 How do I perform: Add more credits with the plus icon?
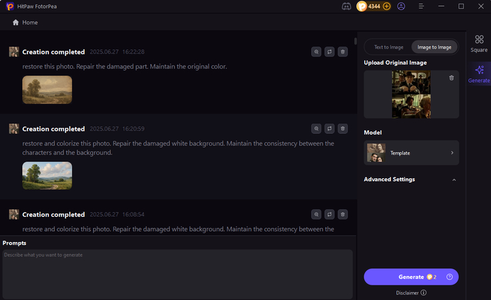387,6
